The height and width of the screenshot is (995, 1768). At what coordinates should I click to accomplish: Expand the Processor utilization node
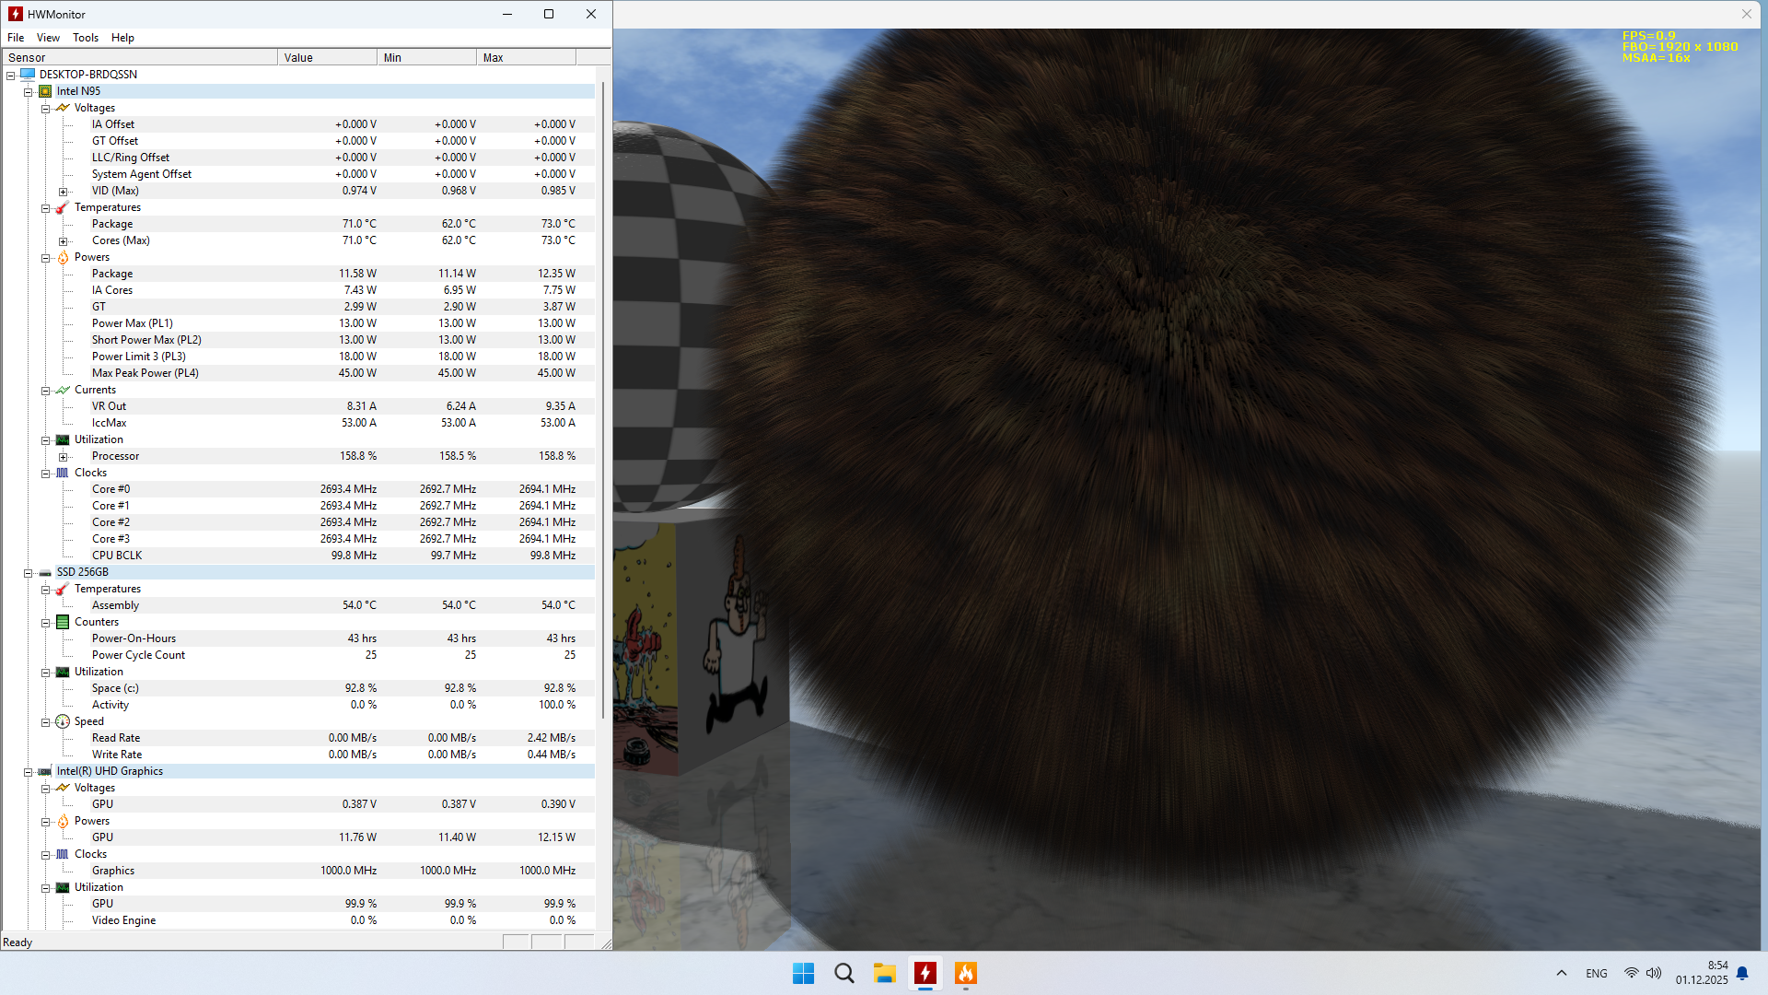[x=64, y=457]
